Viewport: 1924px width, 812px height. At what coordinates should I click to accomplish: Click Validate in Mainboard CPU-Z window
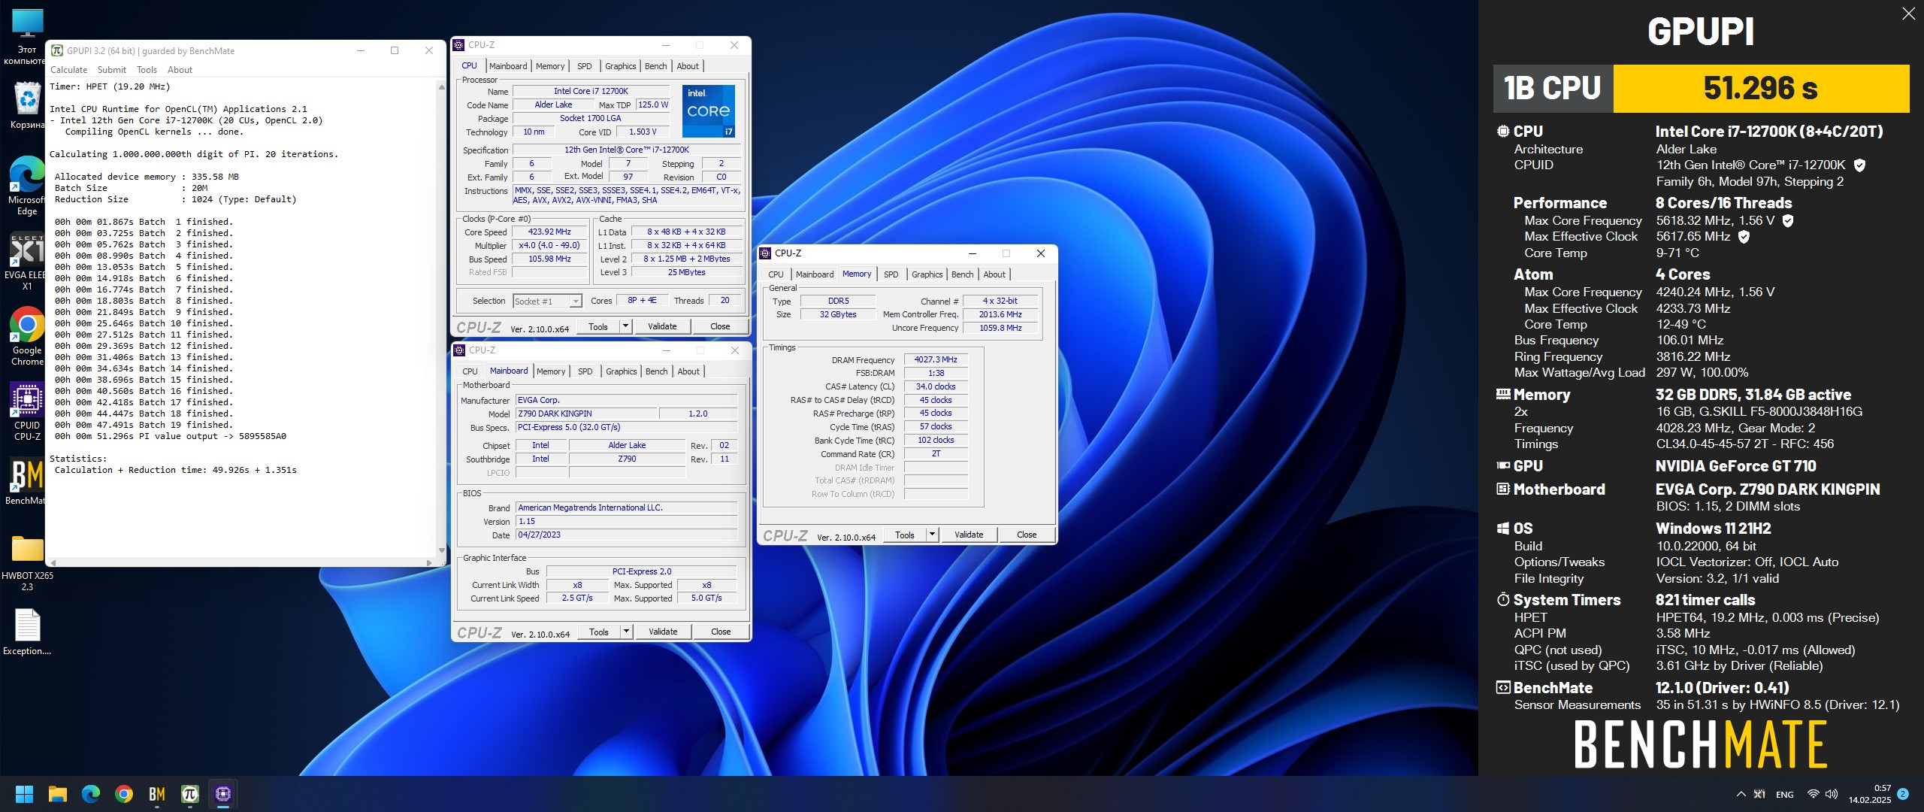[663, 632]
